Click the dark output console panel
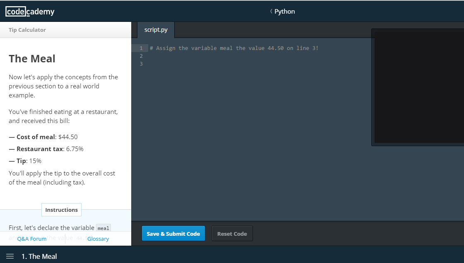 (x=418, y=87)
